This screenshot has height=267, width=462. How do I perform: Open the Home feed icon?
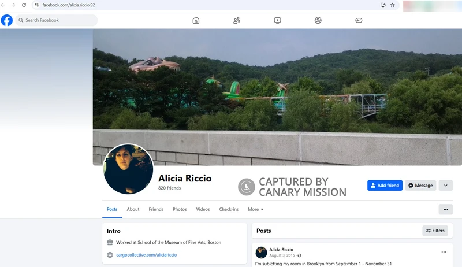(x=196, y=20)
